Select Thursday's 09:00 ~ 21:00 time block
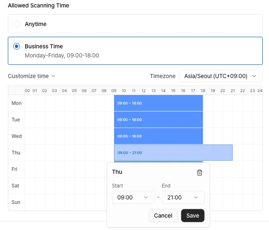This screenshot has height=230, width=269. [x=173, y=153]
